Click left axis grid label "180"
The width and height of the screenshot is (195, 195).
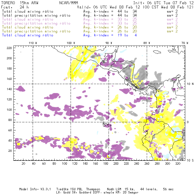pos(9,69)
